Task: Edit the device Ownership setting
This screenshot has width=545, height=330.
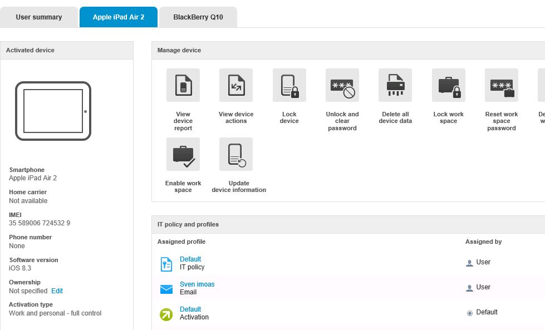Action: (x=57, y=290)
